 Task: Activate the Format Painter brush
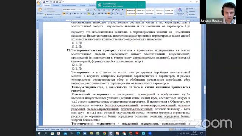click(53, 14)
